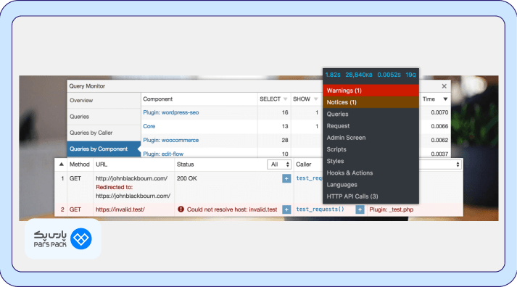Viewport: 517px width, 287px height.
Task: Click test_requests() caller in error row
Action: pyautogui.click(x=320, y=209)
